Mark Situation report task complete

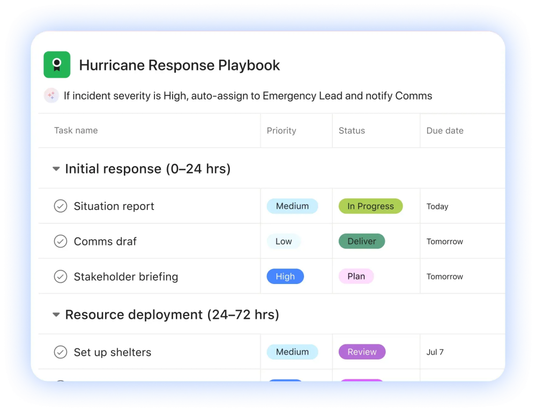pos(61,206)
